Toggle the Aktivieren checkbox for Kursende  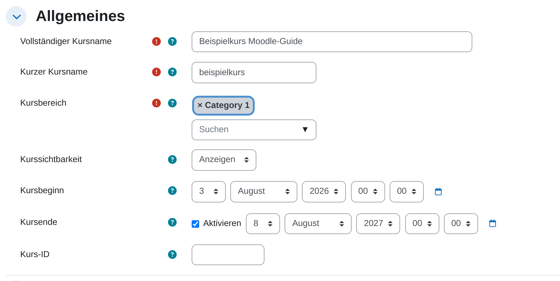pyautogui.click(x=195, y=224)
